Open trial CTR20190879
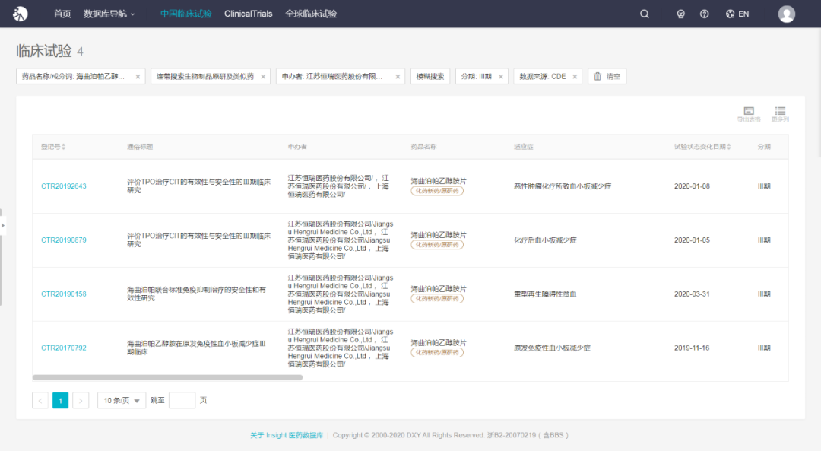The height and width of the screenshot is (451, 821). [x=64, y=240]
